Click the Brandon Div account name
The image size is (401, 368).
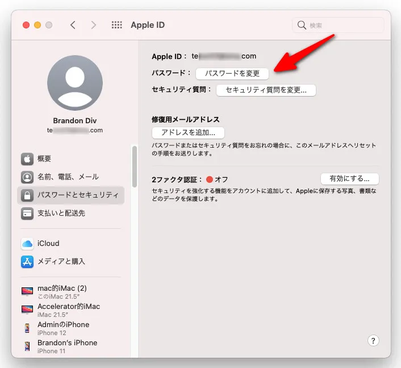pyautogui.click(x=75, y=120)
